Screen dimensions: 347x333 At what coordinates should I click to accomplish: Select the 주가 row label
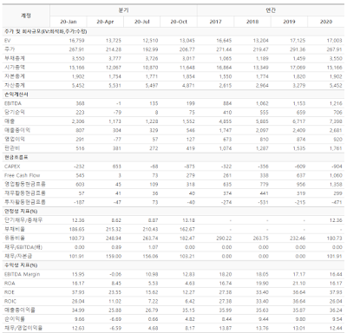(x=10, y=49)
